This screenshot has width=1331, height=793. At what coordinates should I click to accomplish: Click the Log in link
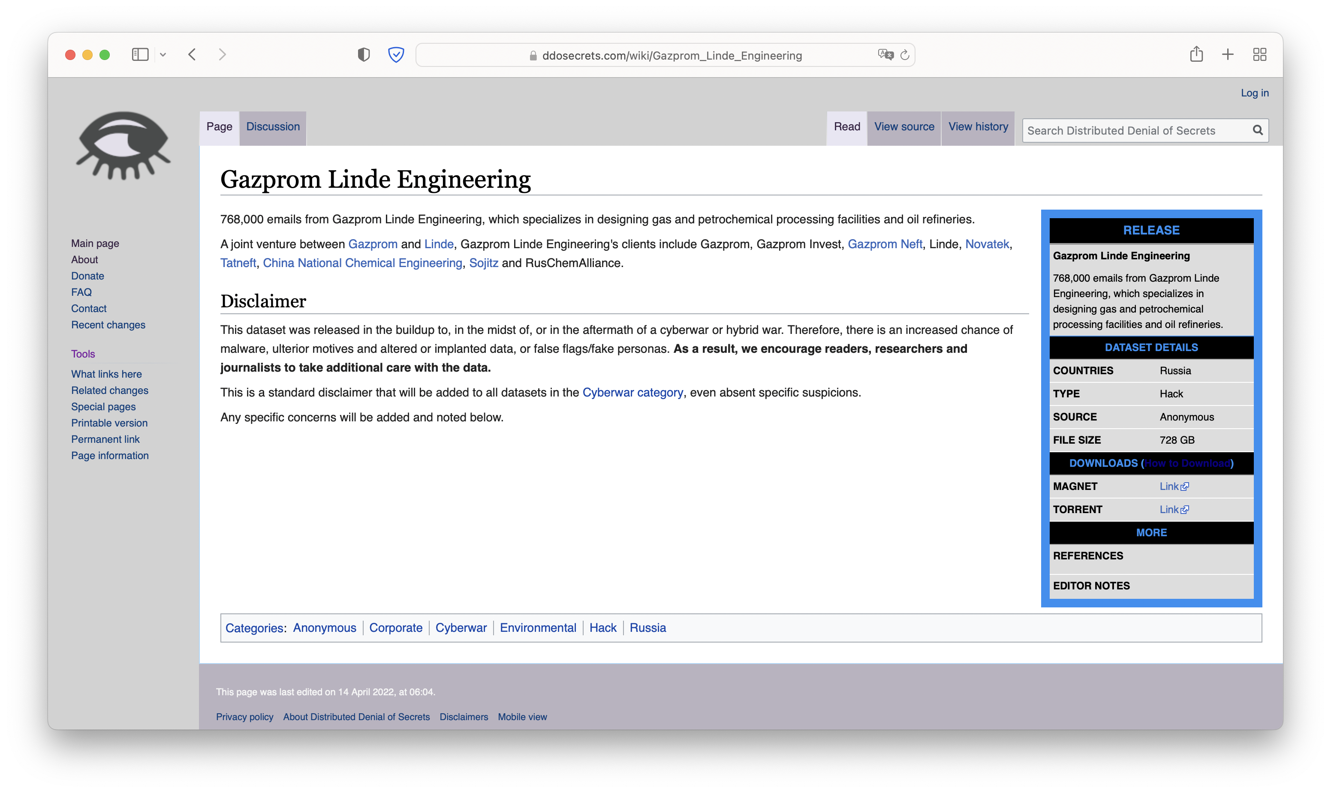point(1254,93)
